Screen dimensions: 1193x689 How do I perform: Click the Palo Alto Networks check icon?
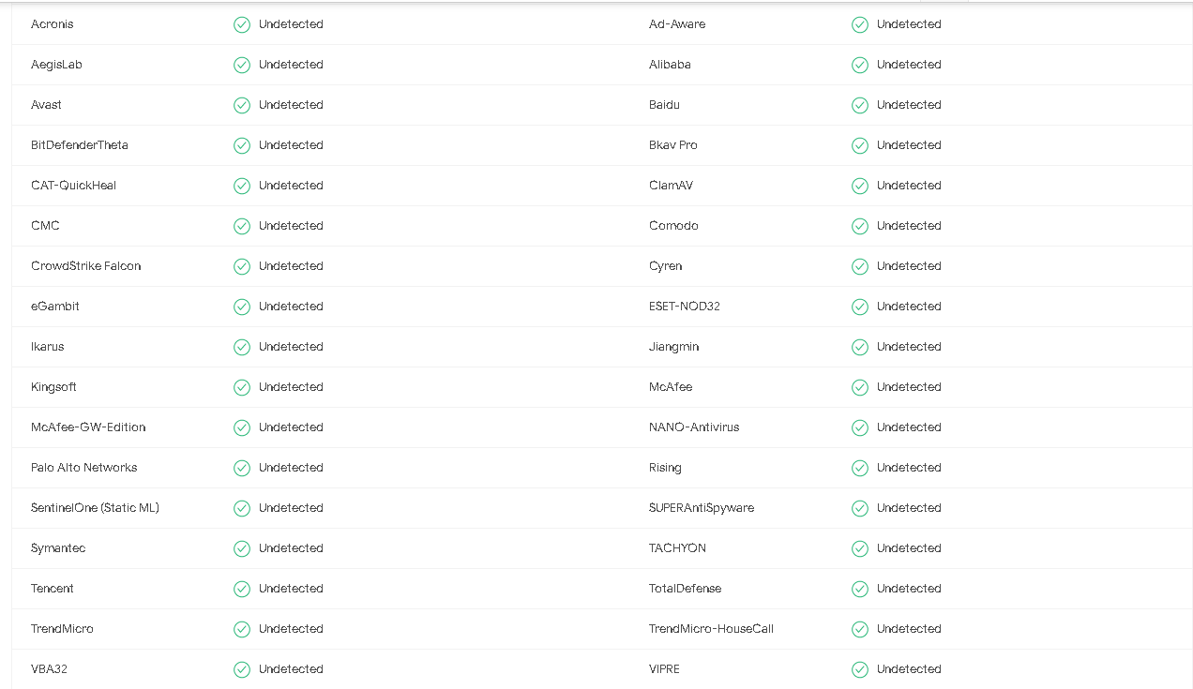point(242,468)
